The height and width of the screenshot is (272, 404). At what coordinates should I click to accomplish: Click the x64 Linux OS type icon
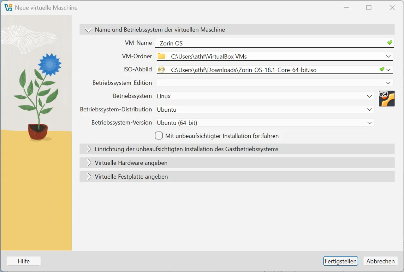[387, 98]
